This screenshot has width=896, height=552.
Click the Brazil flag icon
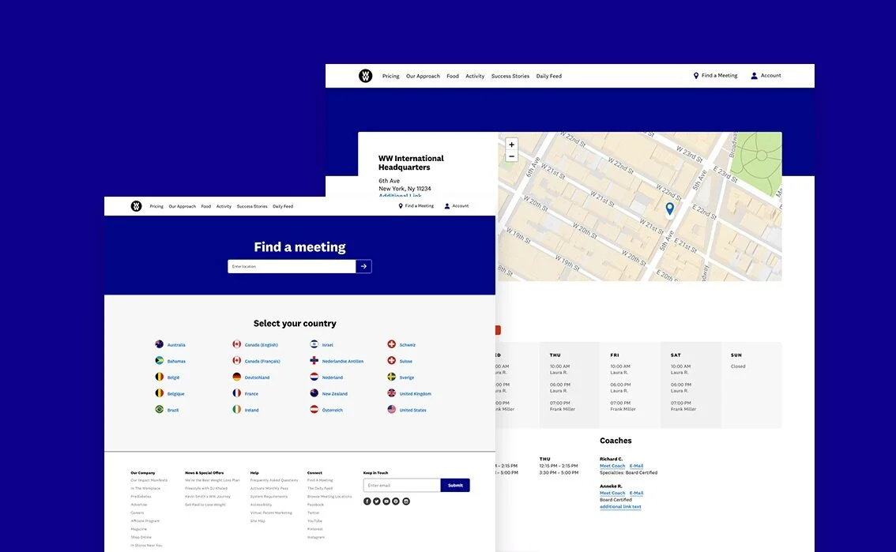point(160,409)
